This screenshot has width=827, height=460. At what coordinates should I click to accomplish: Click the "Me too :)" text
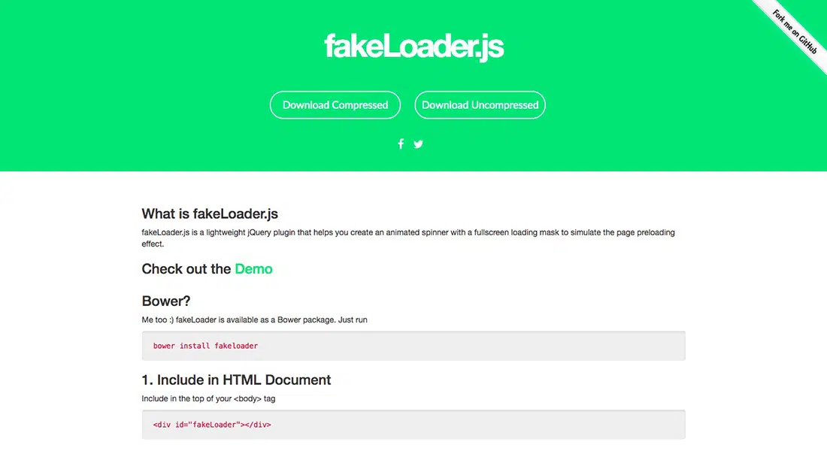point(157,319)
